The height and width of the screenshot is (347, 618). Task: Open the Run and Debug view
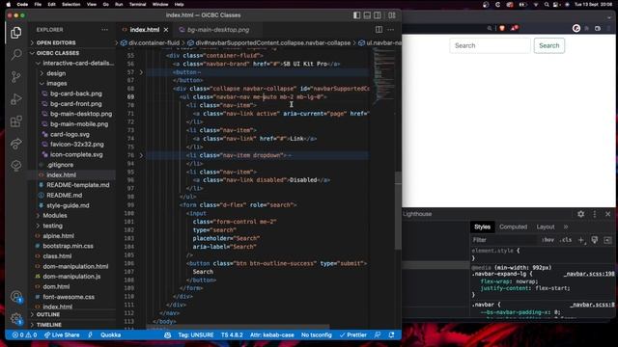(x=16, y=99)
